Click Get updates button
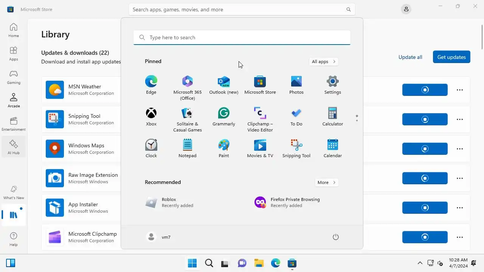Viewport: 484px width, 272px height. 451,57
